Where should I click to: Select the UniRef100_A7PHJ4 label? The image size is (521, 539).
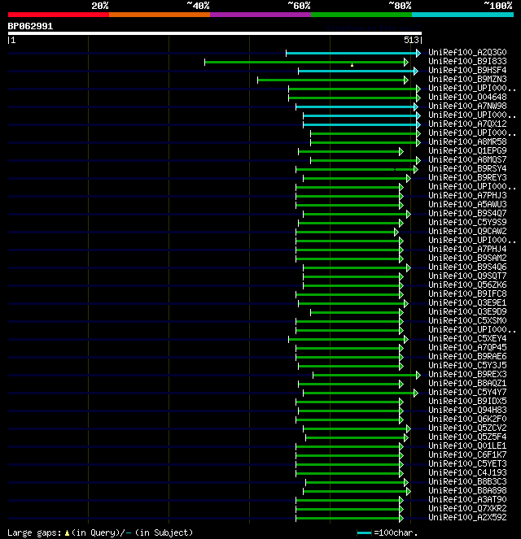click(x=467, y=249)
